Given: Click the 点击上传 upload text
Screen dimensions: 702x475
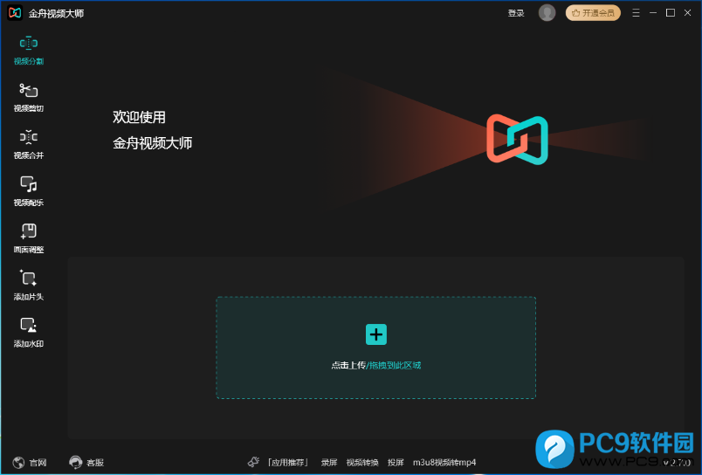Looking at the screenshot, I should [348, 365].
